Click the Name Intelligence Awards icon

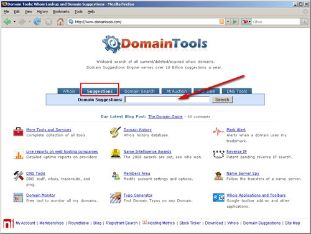(x=116, y=154)
